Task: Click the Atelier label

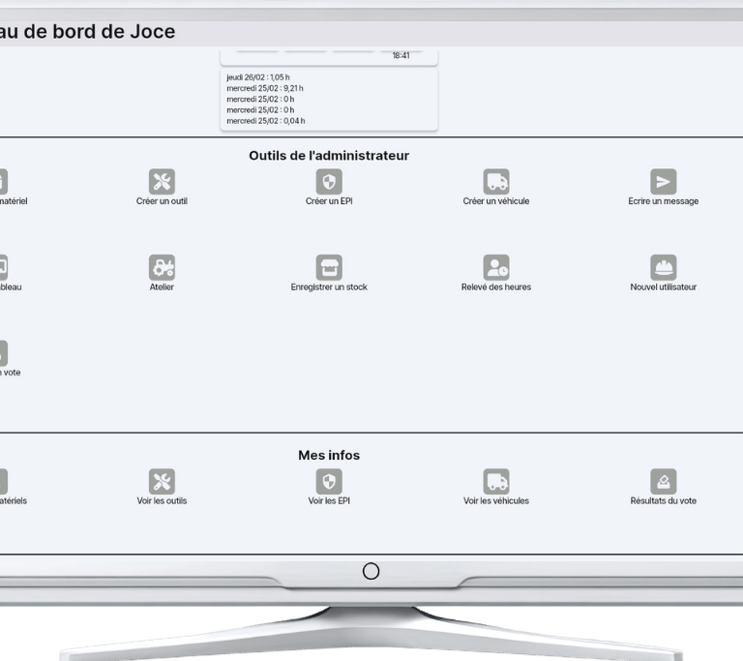Action: point(162,286)
